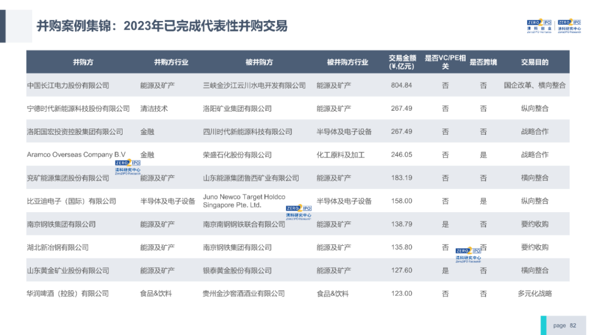Select acquirer 中国长江电力股份有限公司
Screen dimensions: 596x335
[x=68, y=85]
